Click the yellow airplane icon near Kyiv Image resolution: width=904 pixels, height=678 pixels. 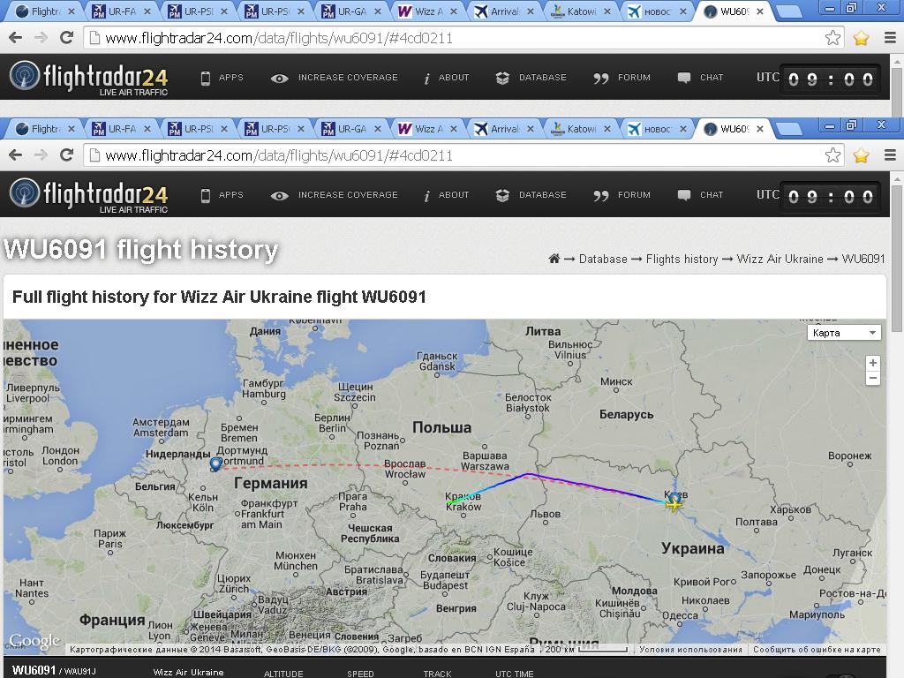coord(674,504)
